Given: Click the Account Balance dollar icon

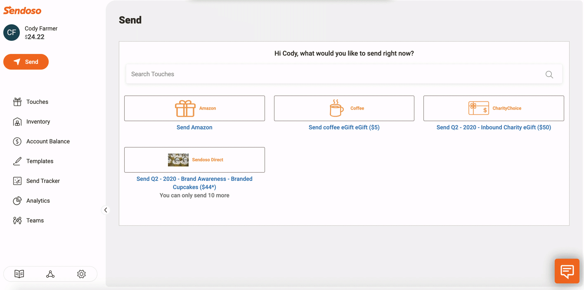Looking at the screenshot, I should coord(17,141).
